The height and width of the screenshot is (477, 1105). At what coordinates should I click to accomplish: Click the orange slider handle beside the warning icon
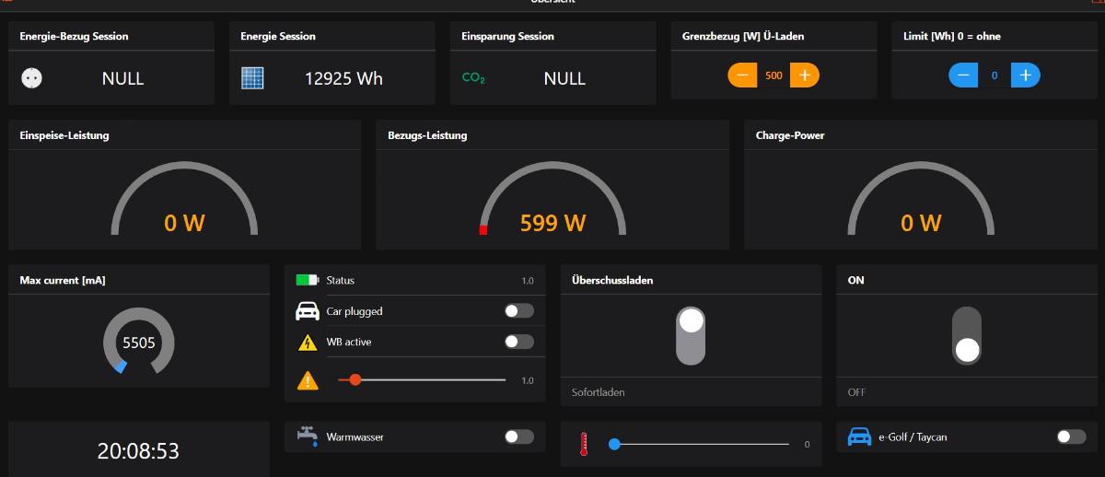tap(355, 379)
